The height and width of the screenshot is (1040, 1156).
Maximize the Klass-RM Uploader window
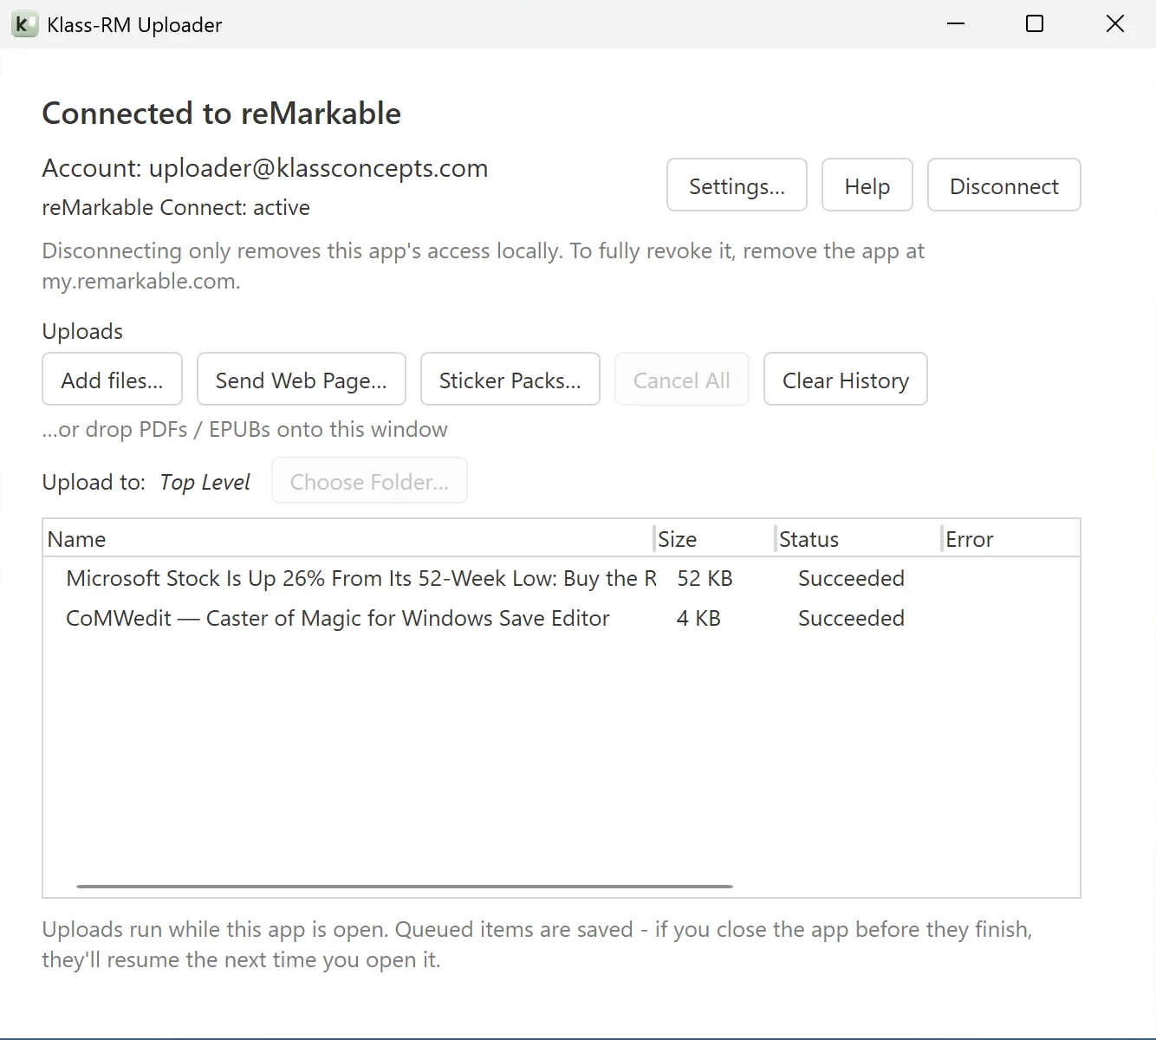(x=1034, y=23)
